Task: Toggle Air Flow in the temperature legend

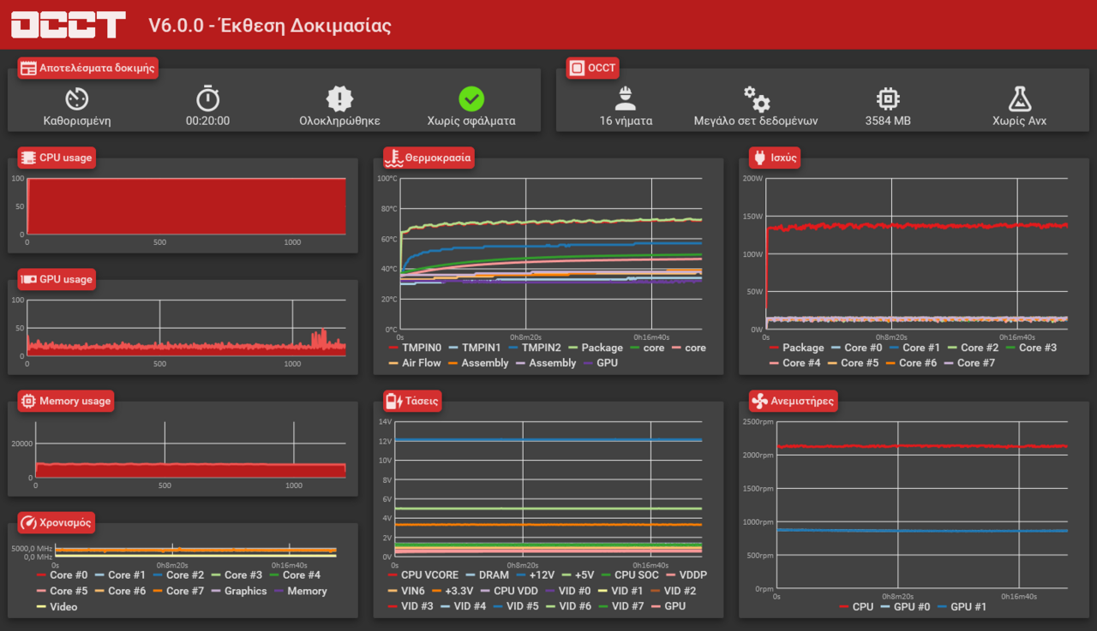Action: tap(415, 363)
